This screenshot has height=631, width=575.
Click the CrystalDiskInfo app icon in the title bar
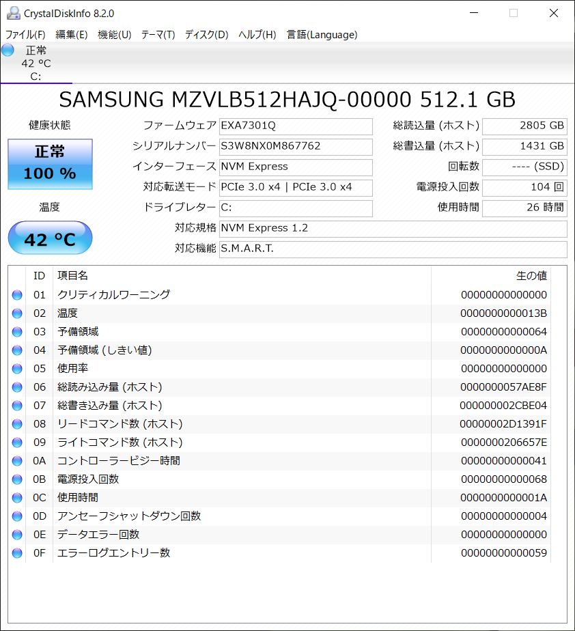pyautogui.click(x=13, y=13)
